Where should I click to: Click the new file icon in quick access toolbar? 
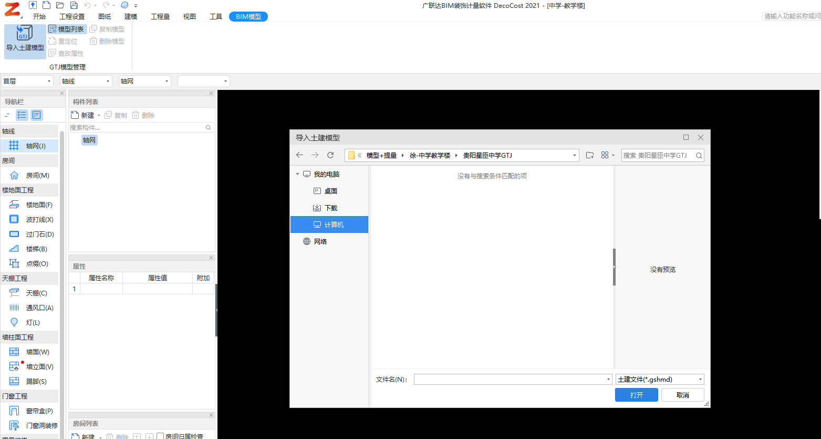point(47,5)
